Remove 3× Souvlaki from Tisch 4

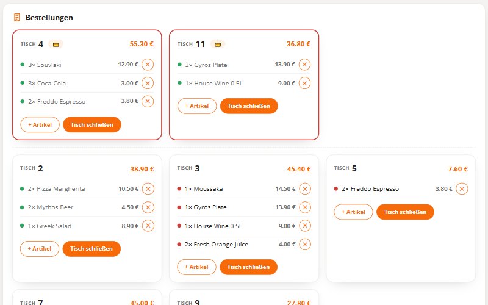(x=148, y=65)
